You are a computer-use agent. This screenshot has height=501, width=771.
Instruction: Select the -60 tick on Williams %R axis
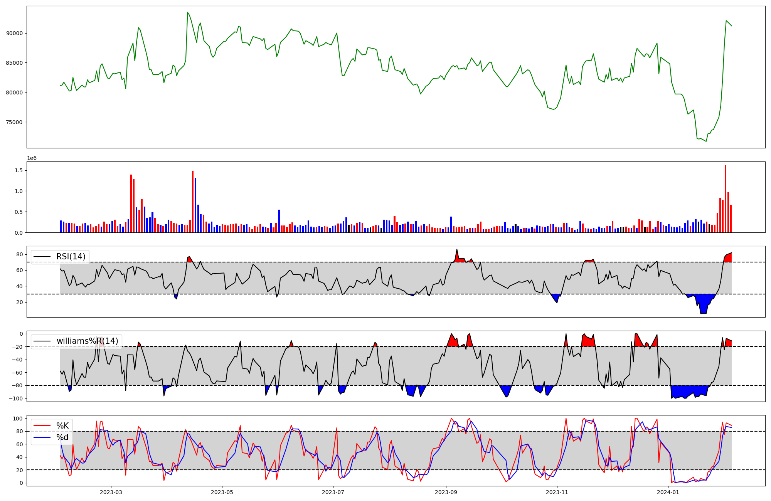pos(17,373)
